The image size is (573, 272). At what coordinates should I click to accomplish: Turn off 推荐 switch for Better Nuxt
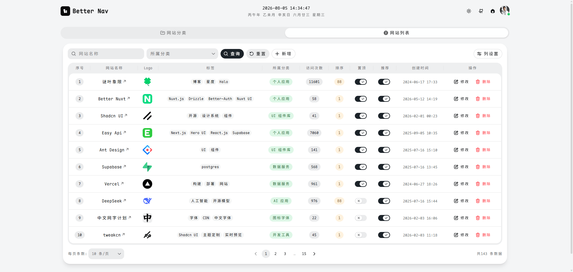tap(384, 99)
